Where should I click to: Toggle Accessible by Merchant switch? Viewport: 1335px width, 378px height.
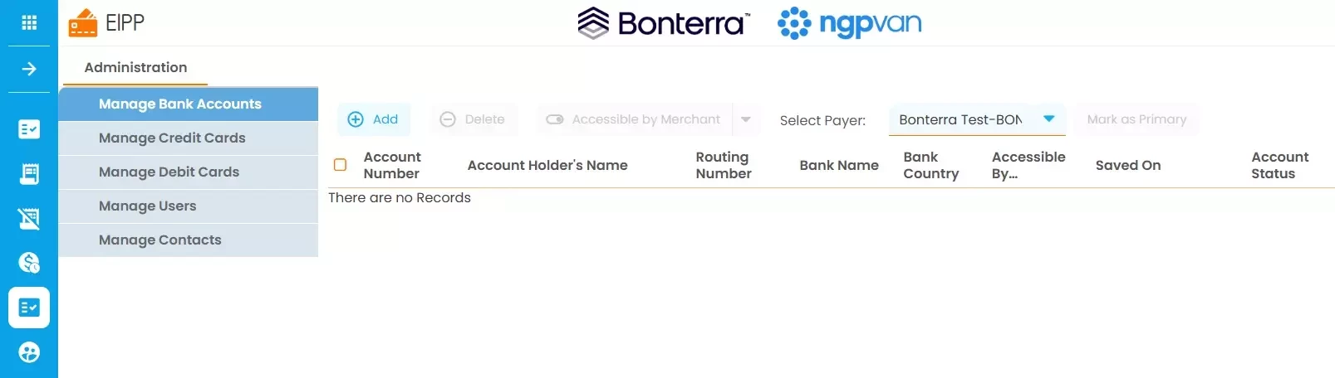pos(554,119)
